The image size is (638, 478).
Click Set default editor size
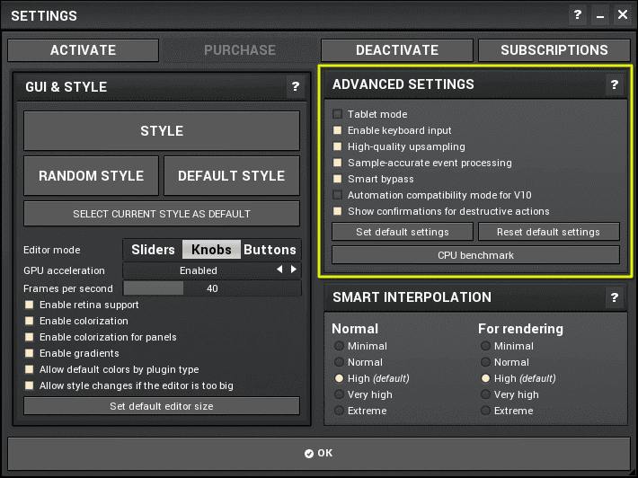(x=162, y=406)
